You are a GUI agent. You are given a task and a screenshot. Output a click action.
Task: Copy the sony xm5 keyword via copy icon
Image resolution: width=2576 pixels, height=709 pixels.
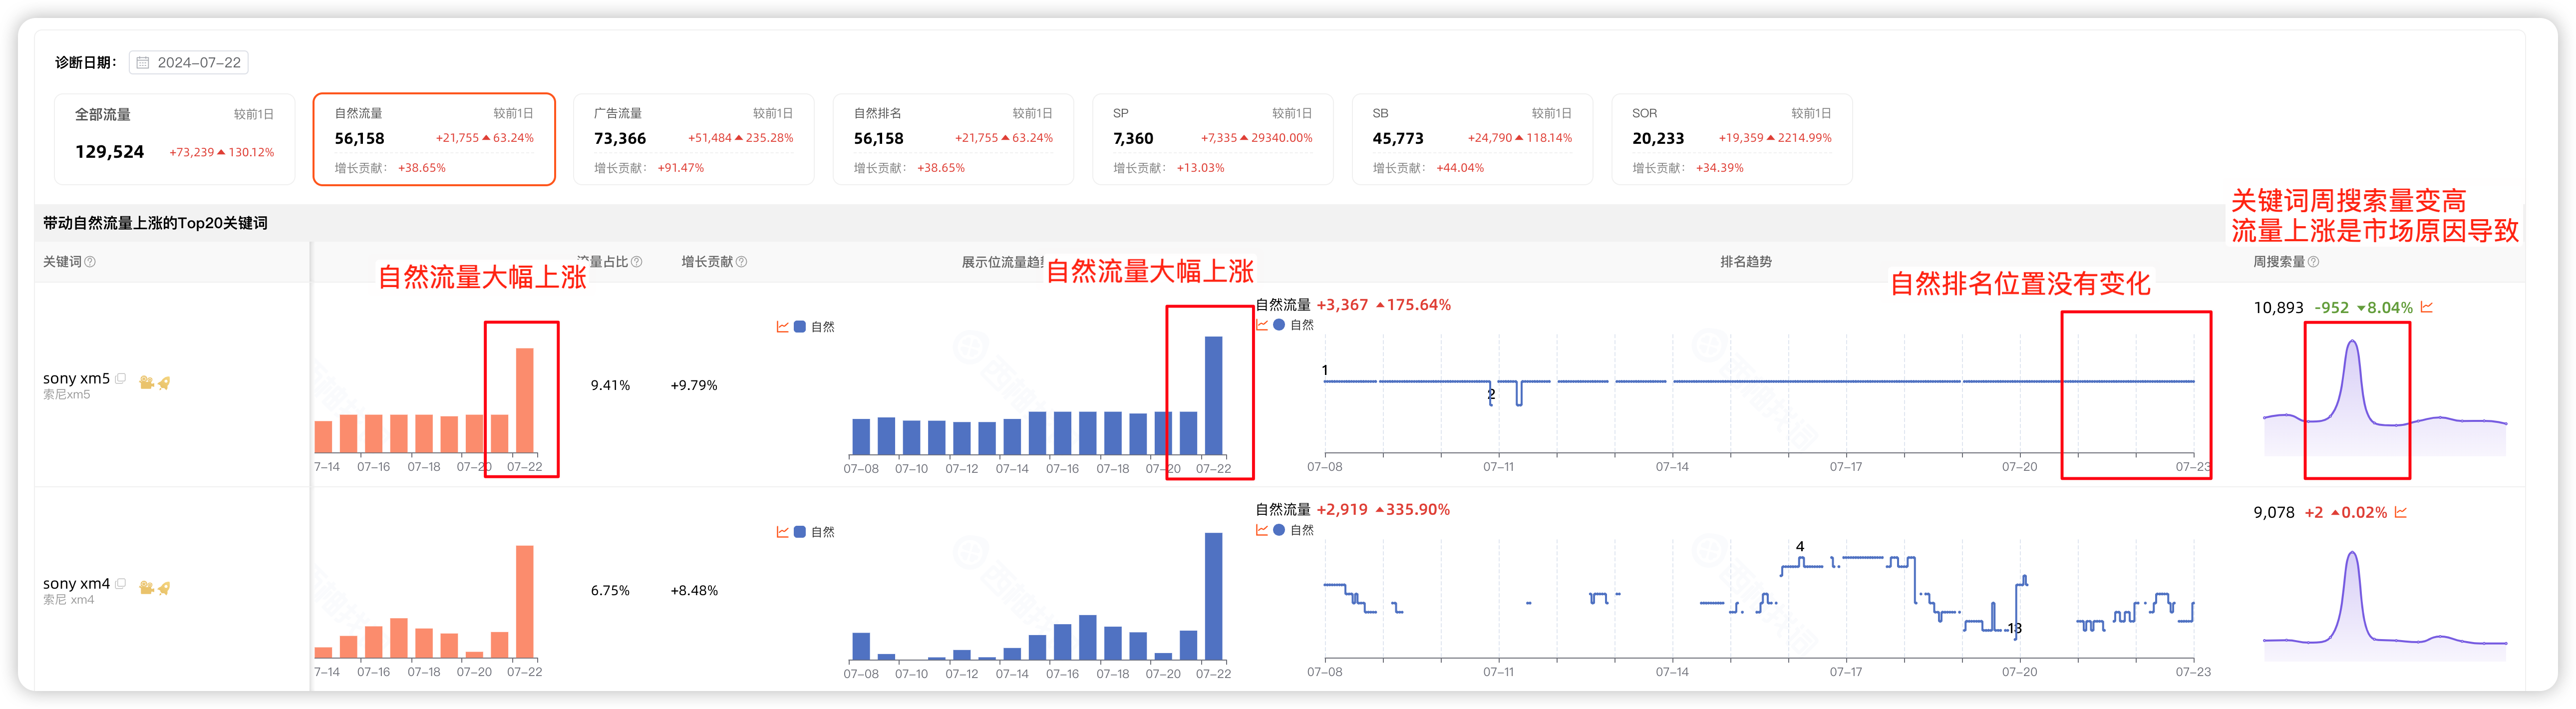coord(121,379)
